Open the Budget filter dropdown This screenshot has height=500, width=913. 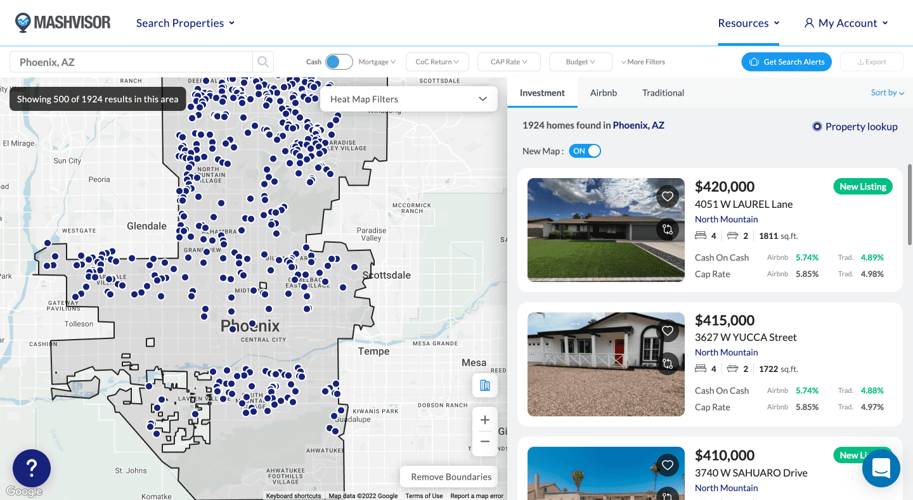click(580, 61)
